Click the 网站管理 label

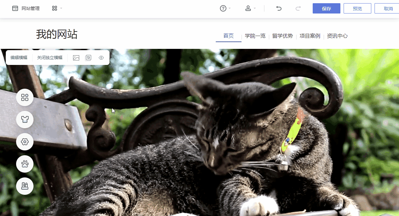31,8
